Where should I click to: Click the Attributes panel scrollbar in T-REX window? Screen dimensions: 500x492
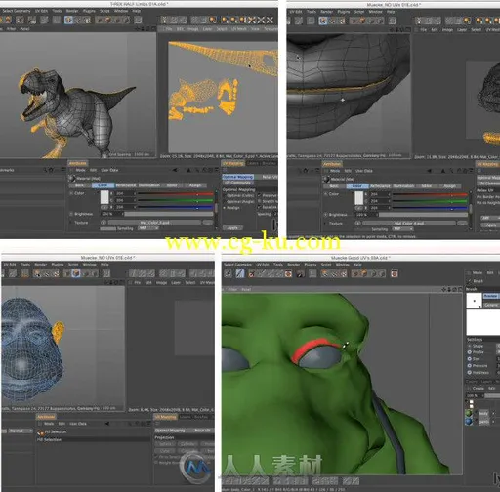(x=216, y=208)
